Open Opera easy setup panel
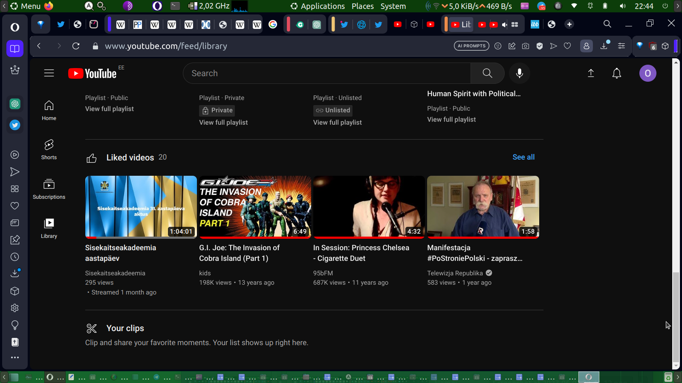 621,46
